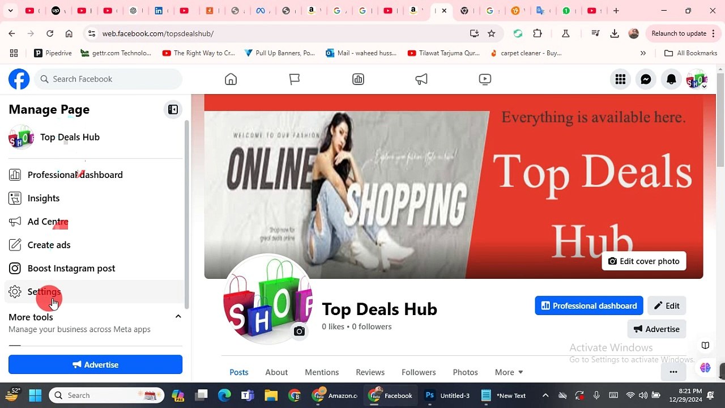Expand the More dropdown in page tabs
This screenshot has height=408, width=725.
pos(509,372)
